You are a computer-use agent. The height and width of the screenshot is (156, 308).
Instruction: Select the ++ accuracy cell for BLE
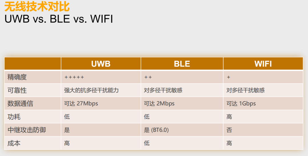148,77
